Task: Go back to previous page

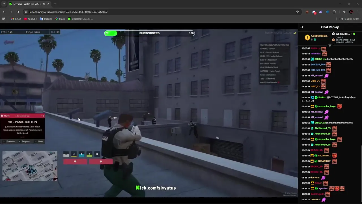Action: (4, 12)
